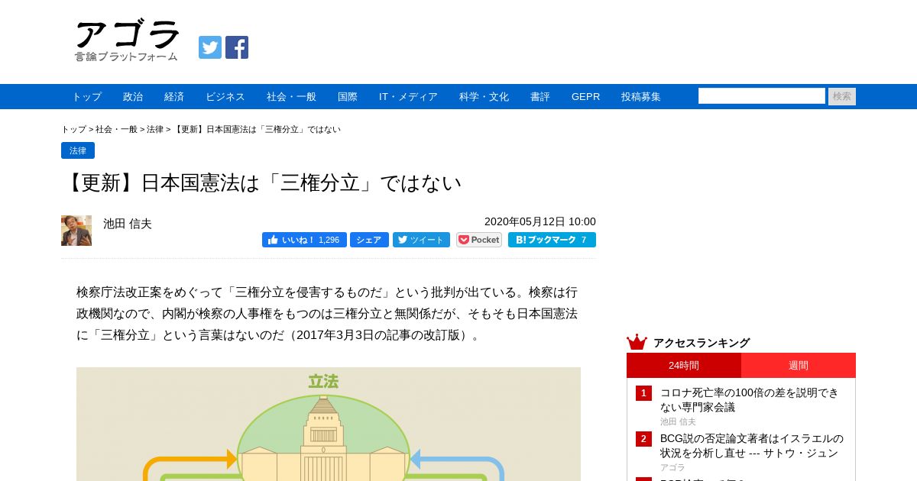Image resolution: width=917 pixels, height=481 pixels.
Task: Click Facebook シェア share button
Action: pos(369,240)
